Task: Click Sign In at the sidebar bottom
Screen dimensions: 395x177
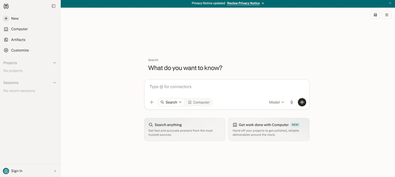Action: [30, 171]
